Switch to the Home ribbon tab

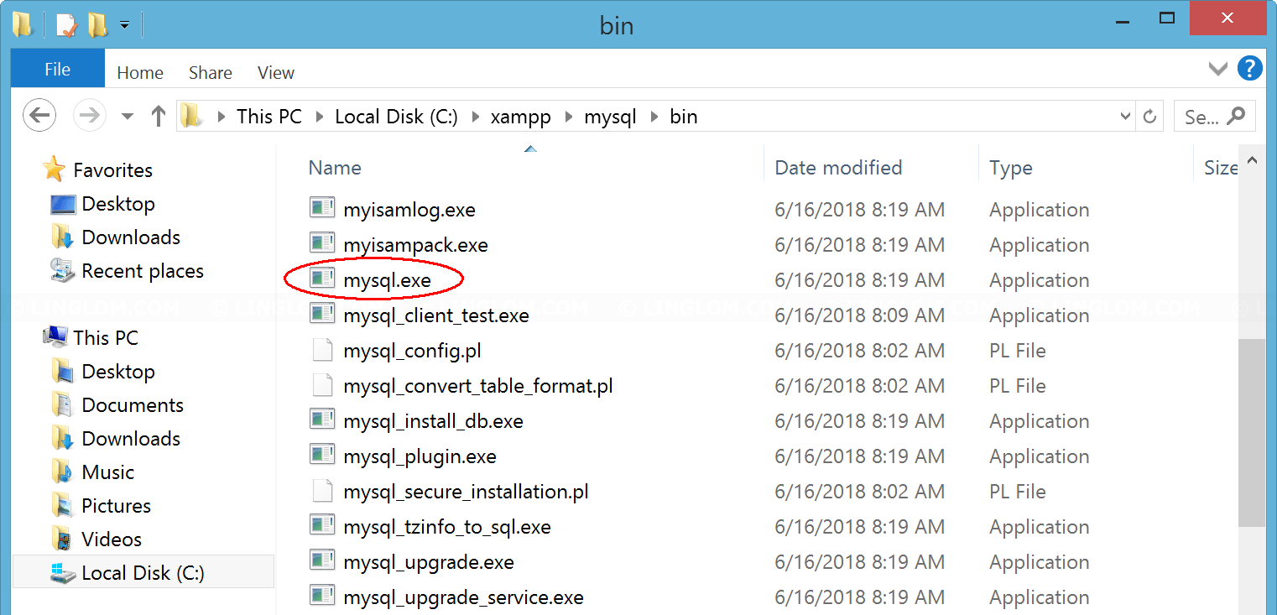pyautogui.click(x=140, y=73)
